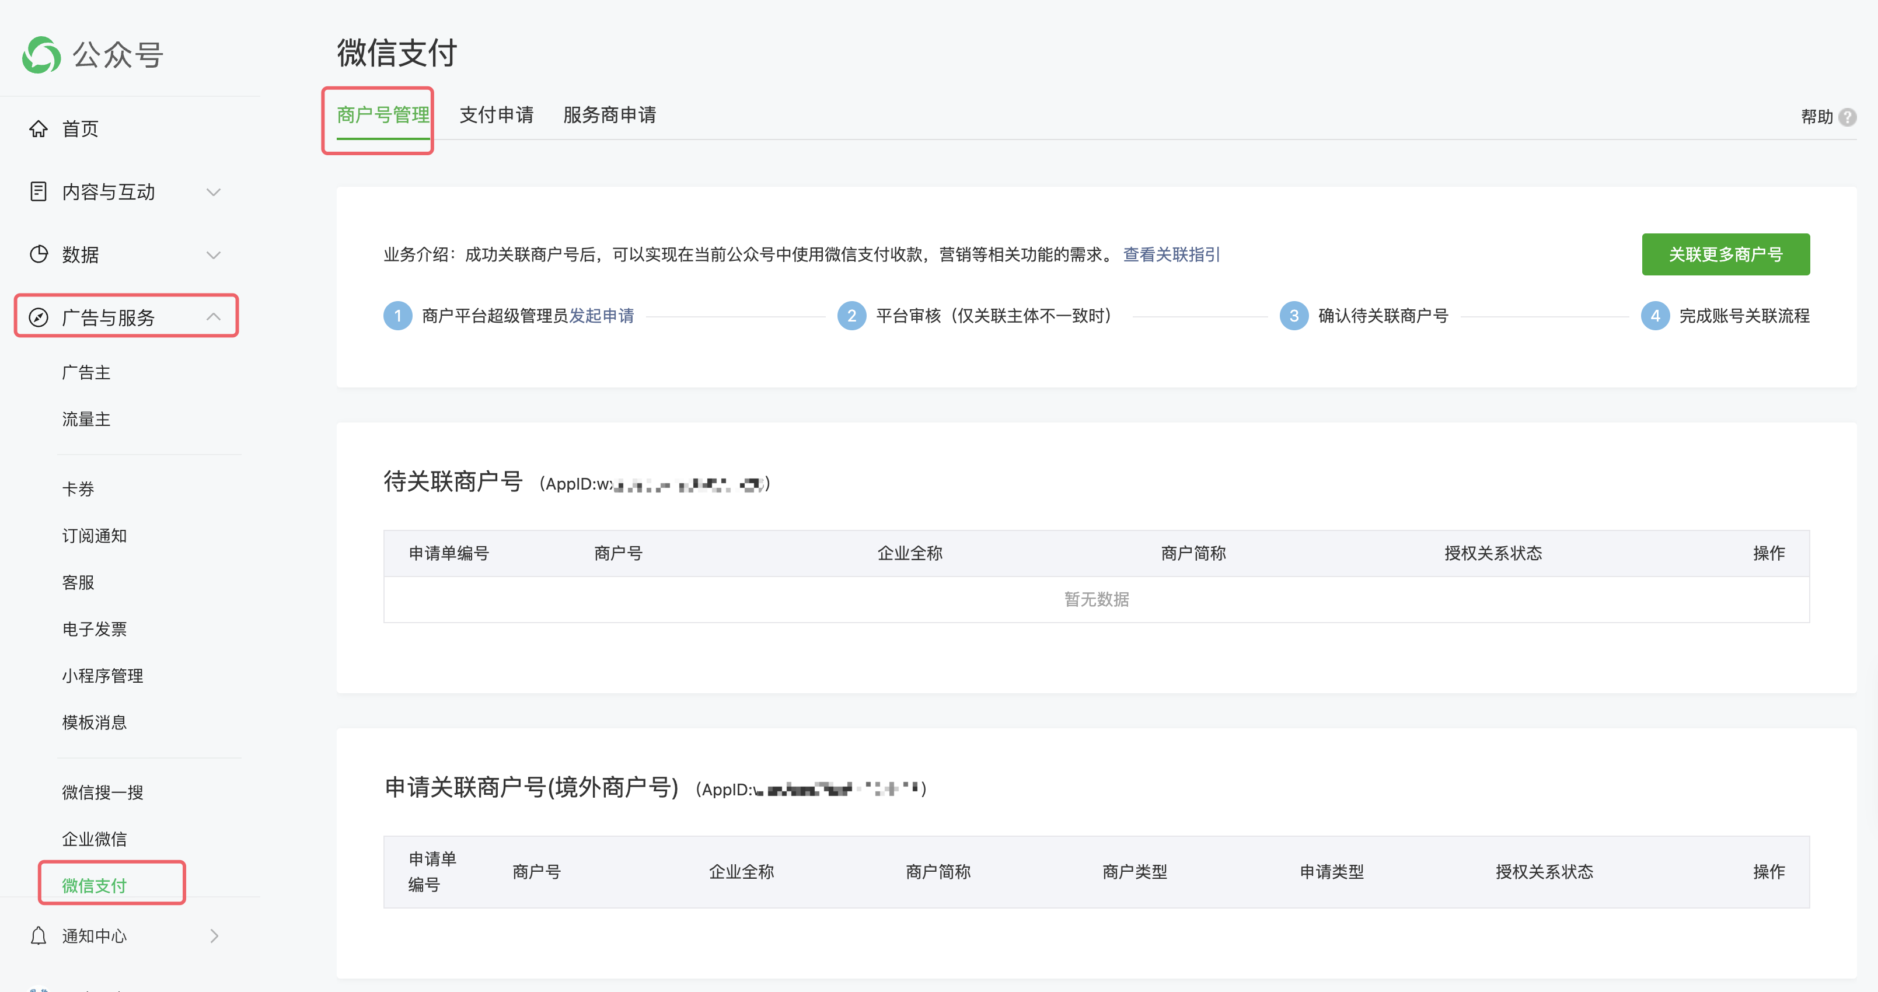
Task: Switch to the 支付申请 tab
Action: tap(497, 115)
